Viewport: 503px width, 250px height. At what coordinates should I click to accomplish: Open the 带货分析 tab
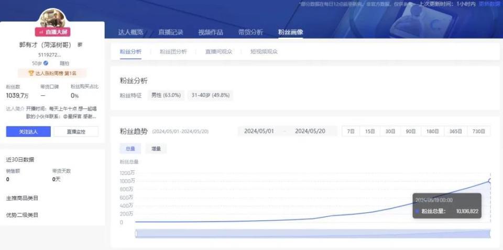point(250,32)
